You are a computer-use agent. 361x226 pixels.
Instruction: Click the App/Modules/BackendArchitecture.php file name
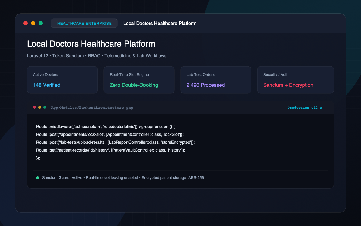tap(92, 107)
